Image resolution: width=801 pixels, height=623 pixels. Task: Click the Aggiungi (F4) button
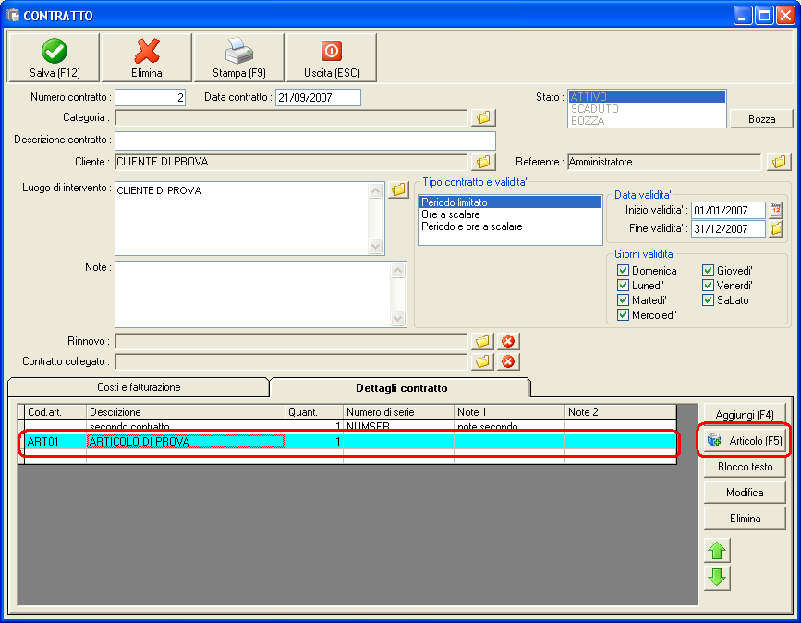(x=745, y=414)
